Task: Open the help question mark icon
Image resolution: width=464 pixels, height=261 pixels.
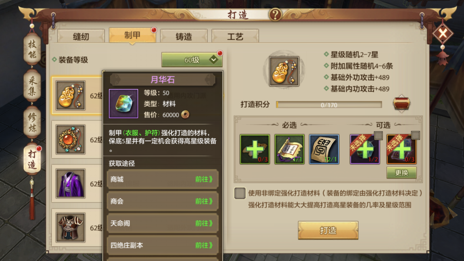Action: click(x=275, y=14)
